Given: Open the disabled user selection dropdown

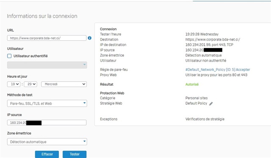Looking at the screenshot, I should 47,65.
